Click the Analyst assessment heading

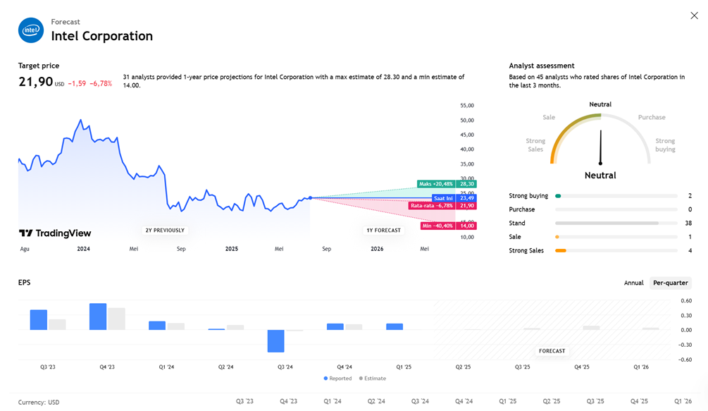[x=541, y=66]
